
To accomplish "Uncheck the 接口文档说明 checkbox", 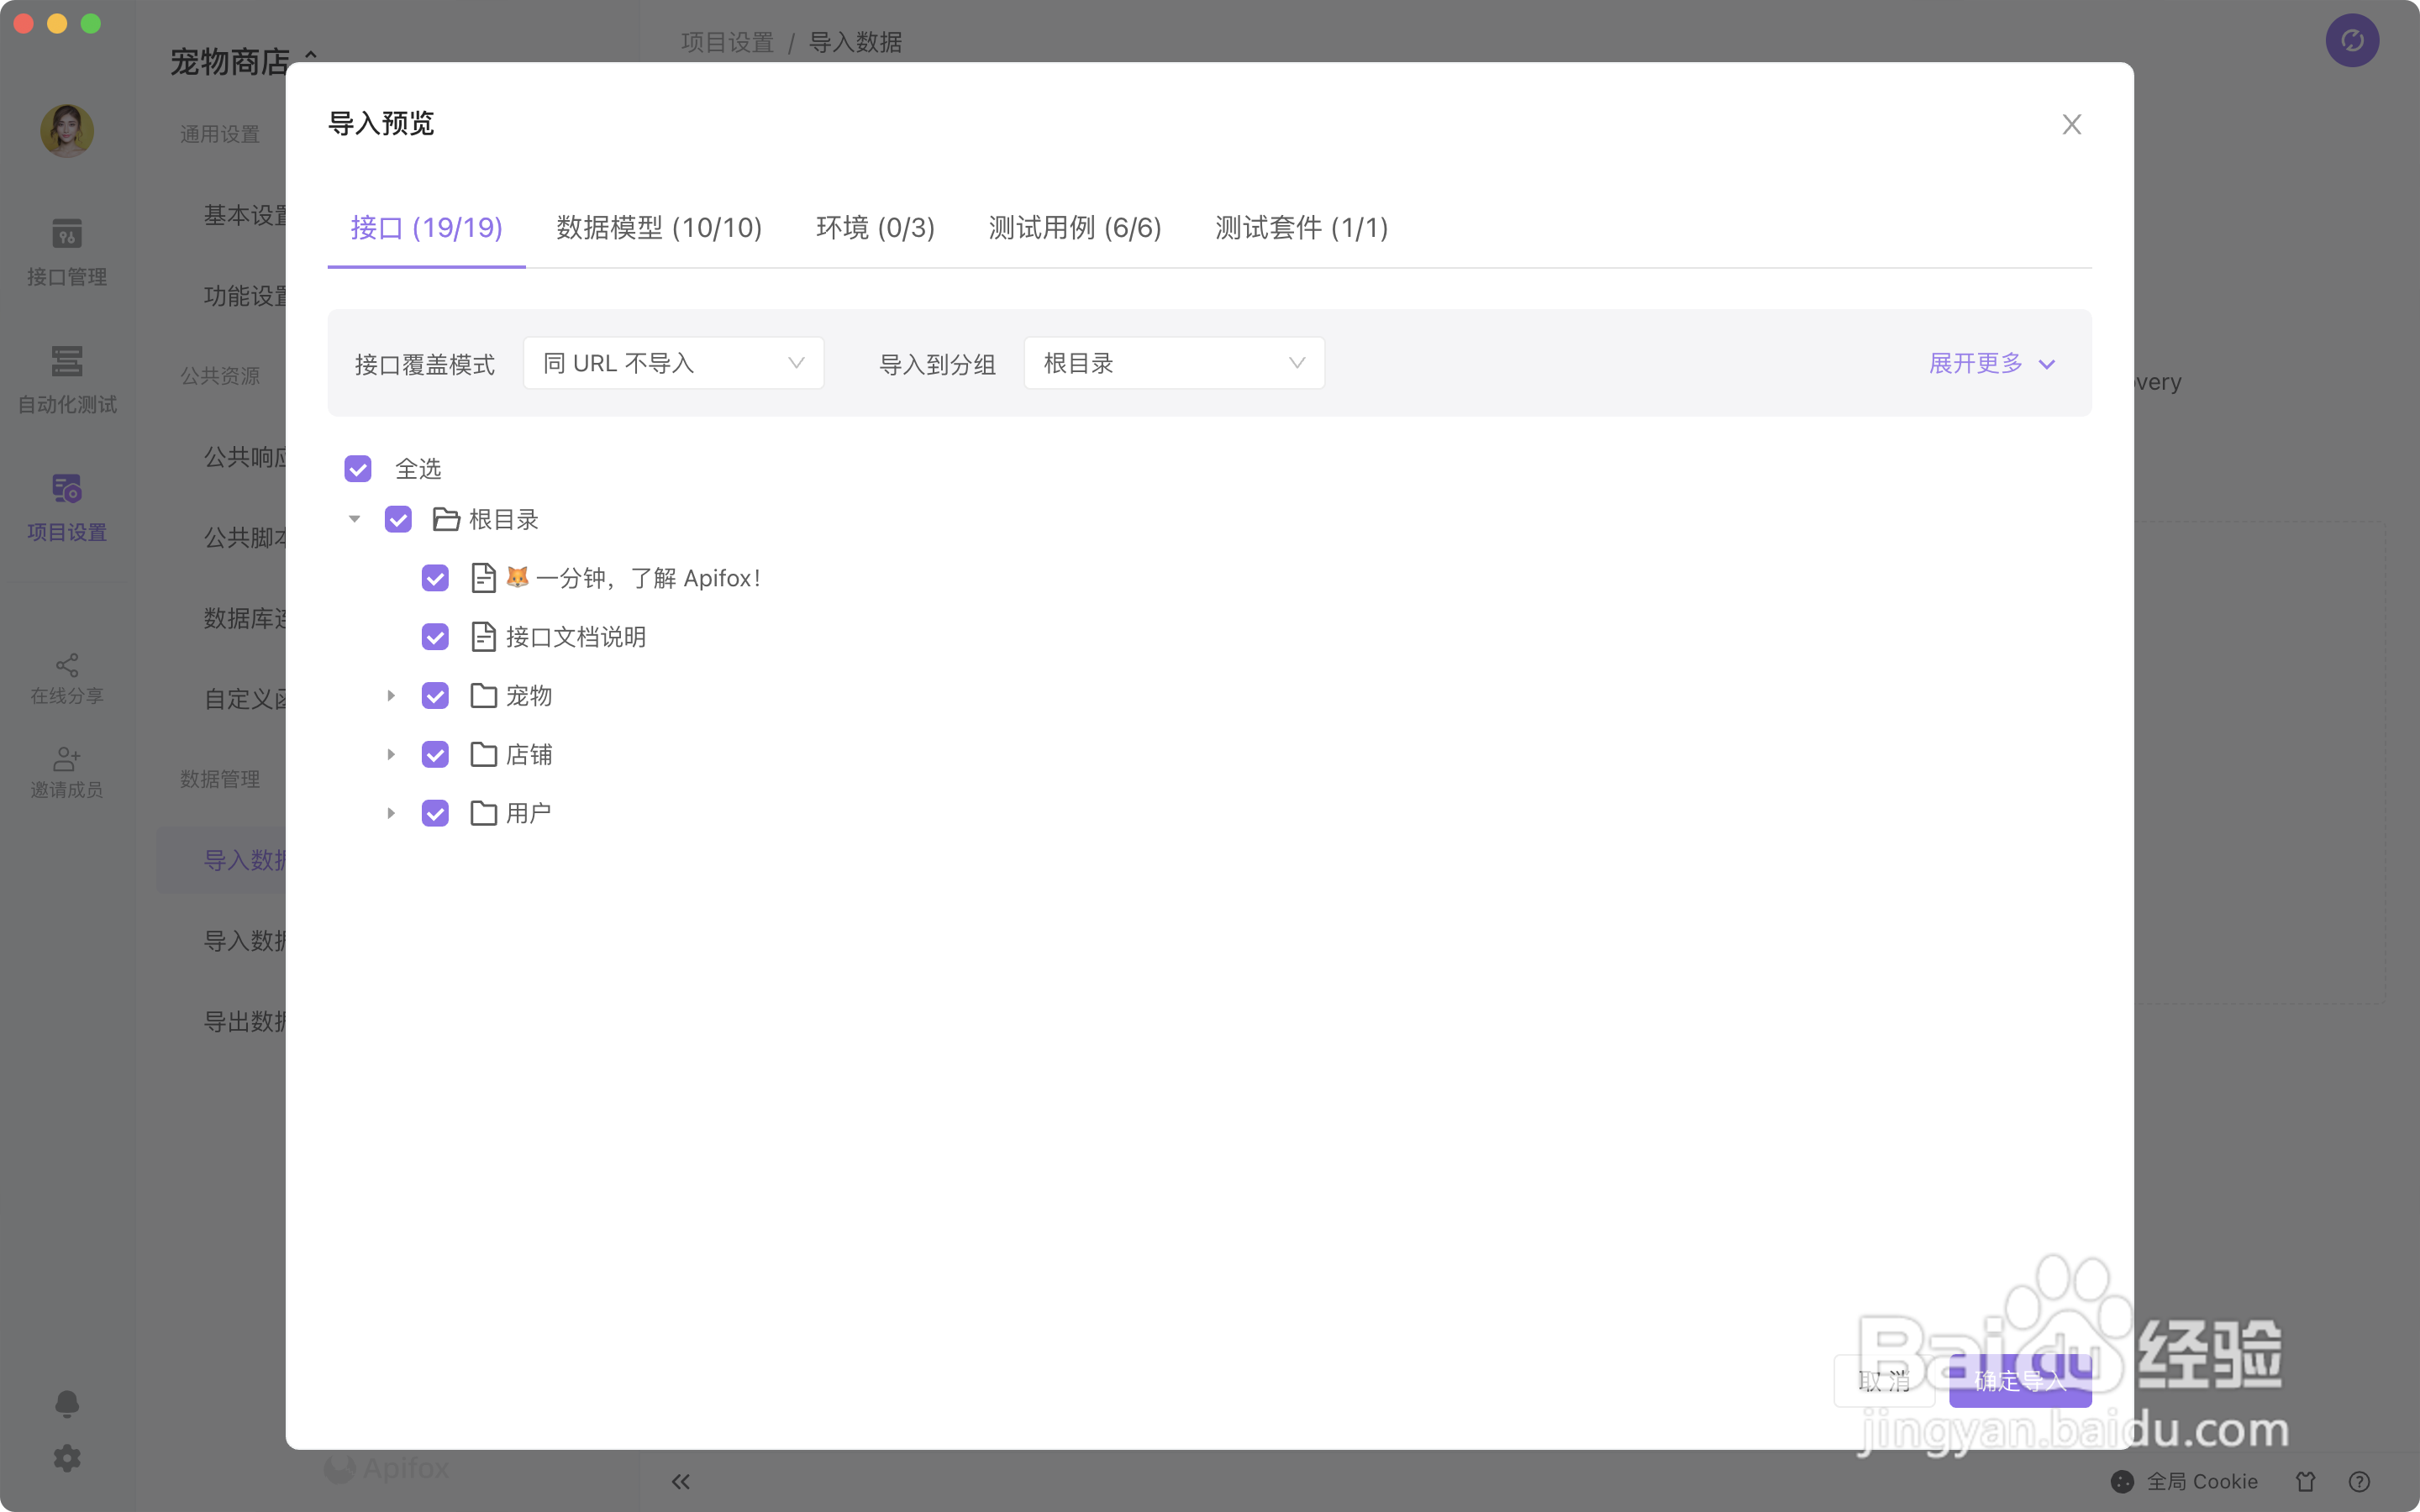I will click(x=435, y=637).
